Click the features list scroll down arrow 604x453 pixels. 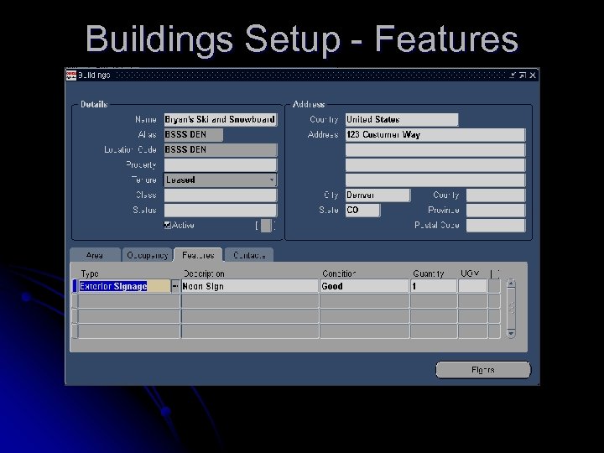coord(511,333)
